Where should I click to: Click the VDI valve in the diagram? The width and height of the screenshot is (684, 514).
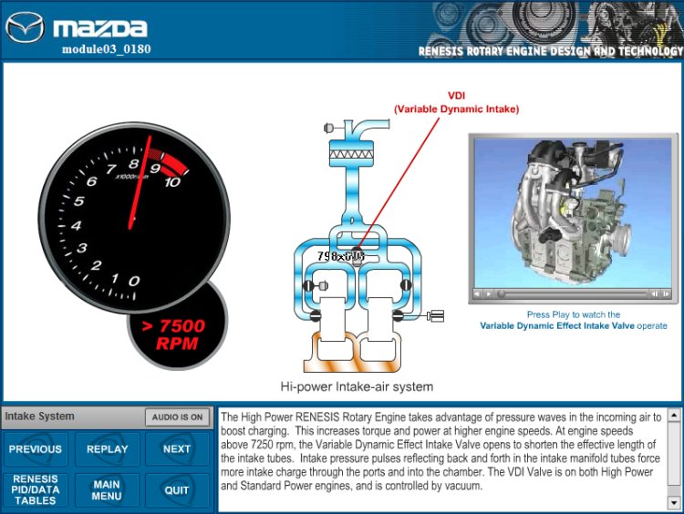click(357, 255)
